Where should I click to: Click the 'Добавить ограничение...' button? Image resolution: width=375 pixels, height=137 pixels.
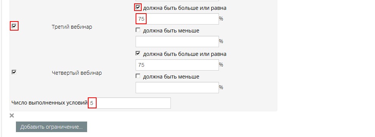tap(52, 127)
